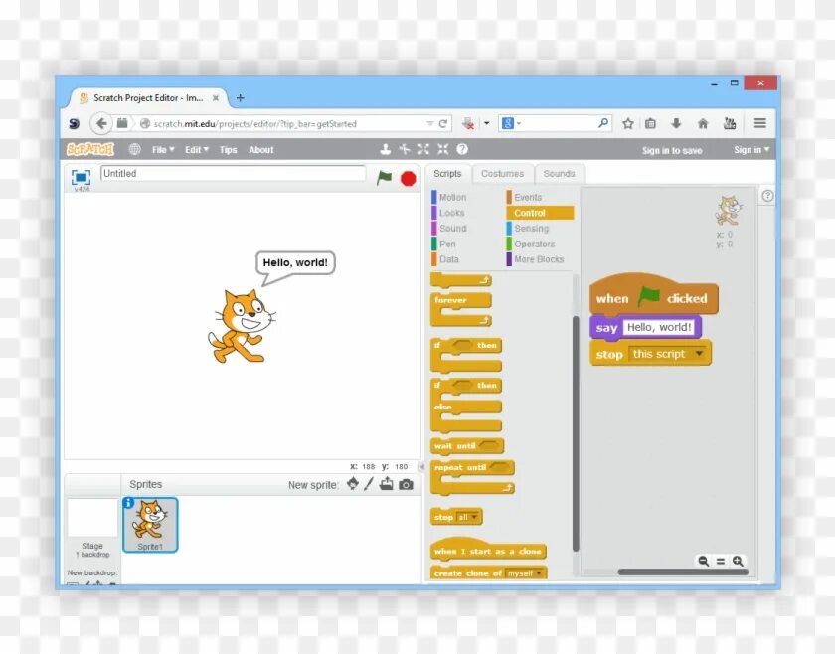
Task: Select the Duplicate stamp tool
Action: pyautogui.click(x=385, y=150)
